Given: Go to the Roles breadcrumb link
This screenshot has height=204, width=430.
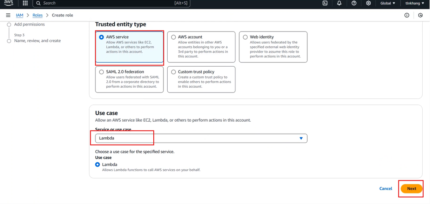Looking at the screenshot, I should [38, 15].
